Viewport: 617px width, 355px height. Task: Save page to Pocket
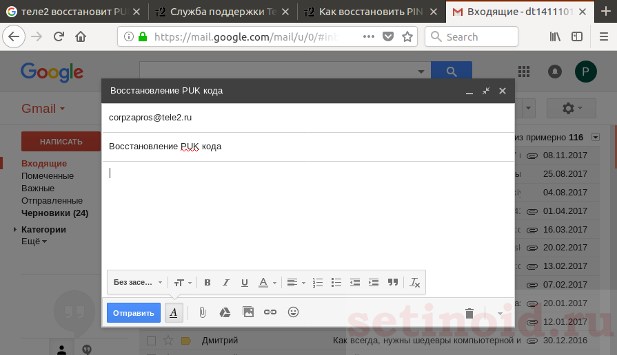point(388,36)
